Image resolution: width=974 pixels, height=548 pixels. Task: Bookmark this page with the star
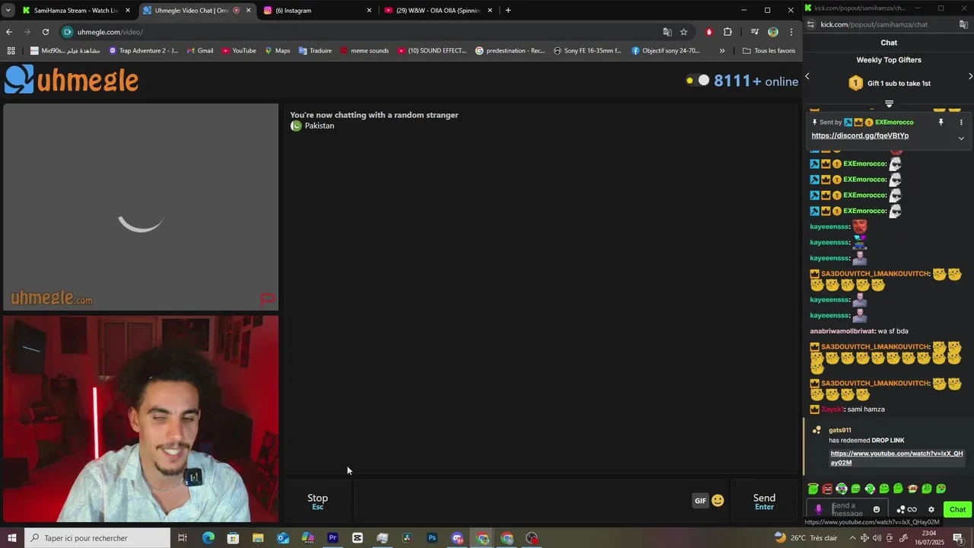click(x=683, y=32)
